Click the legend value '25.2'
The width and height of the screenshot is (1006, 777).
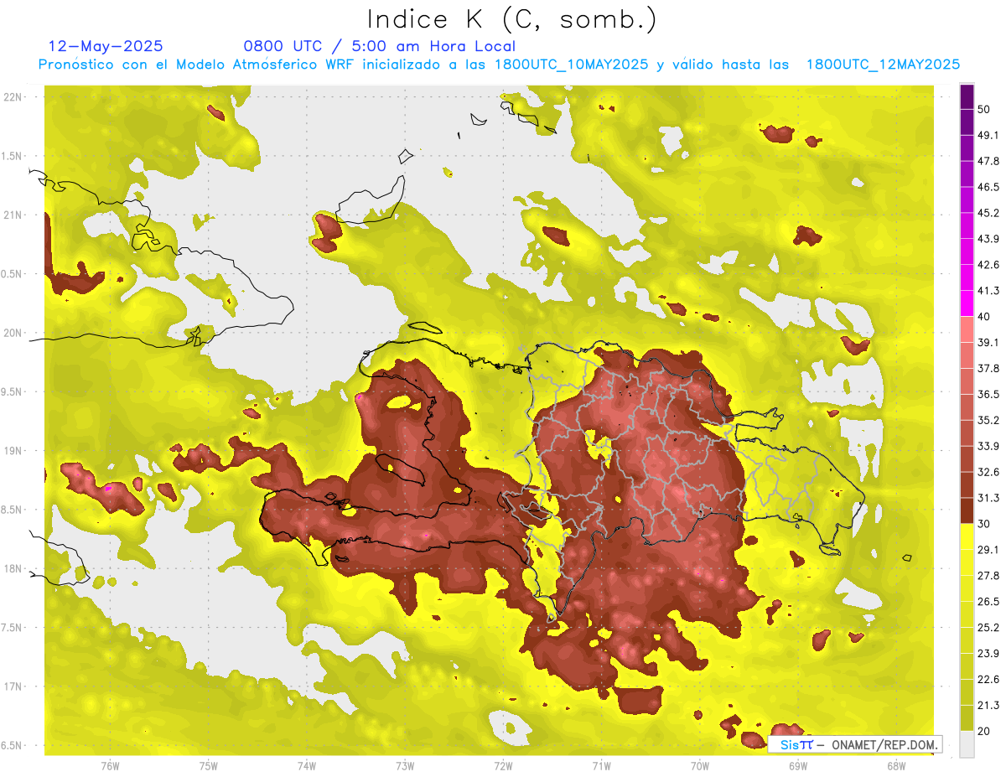988,628
